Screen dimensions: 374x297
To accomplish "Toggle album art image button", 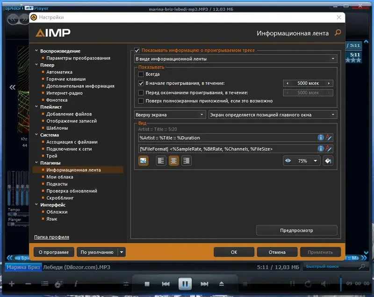I will click(x=144, y=160).
